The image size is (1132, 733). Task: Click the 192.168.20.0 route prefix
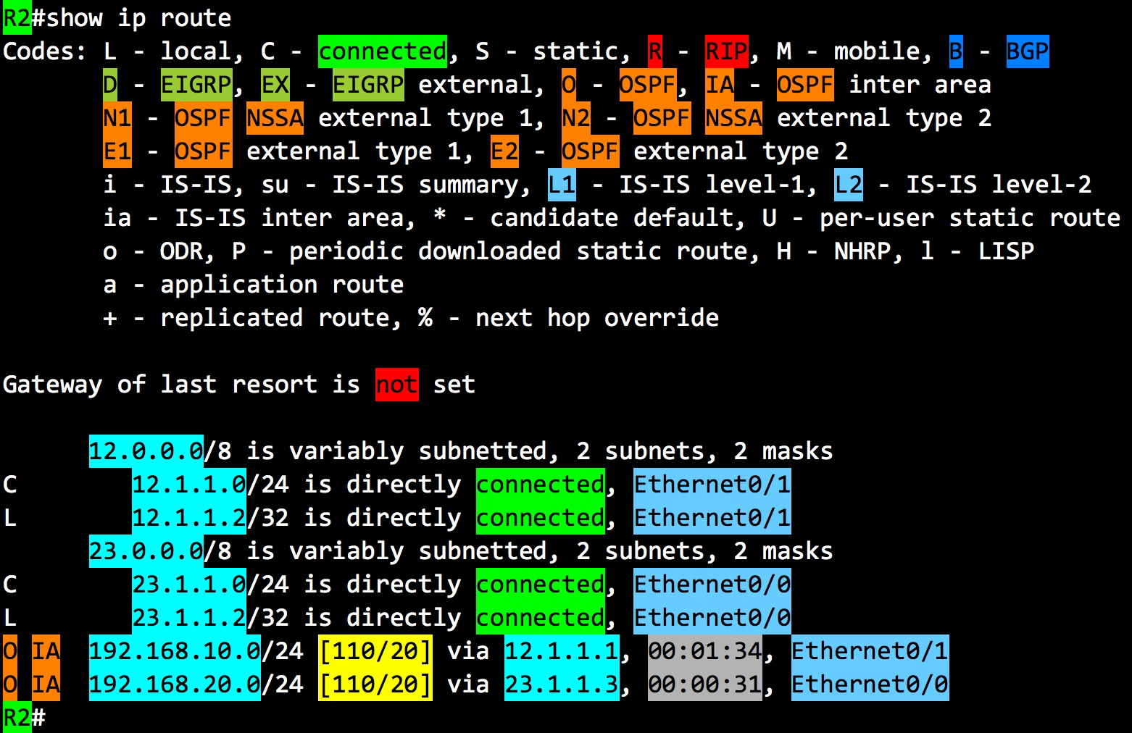tap(175, 684)
